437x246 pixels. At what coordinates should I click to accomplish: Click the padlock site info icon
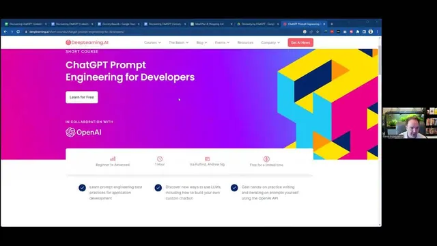[x=26, y=32]
